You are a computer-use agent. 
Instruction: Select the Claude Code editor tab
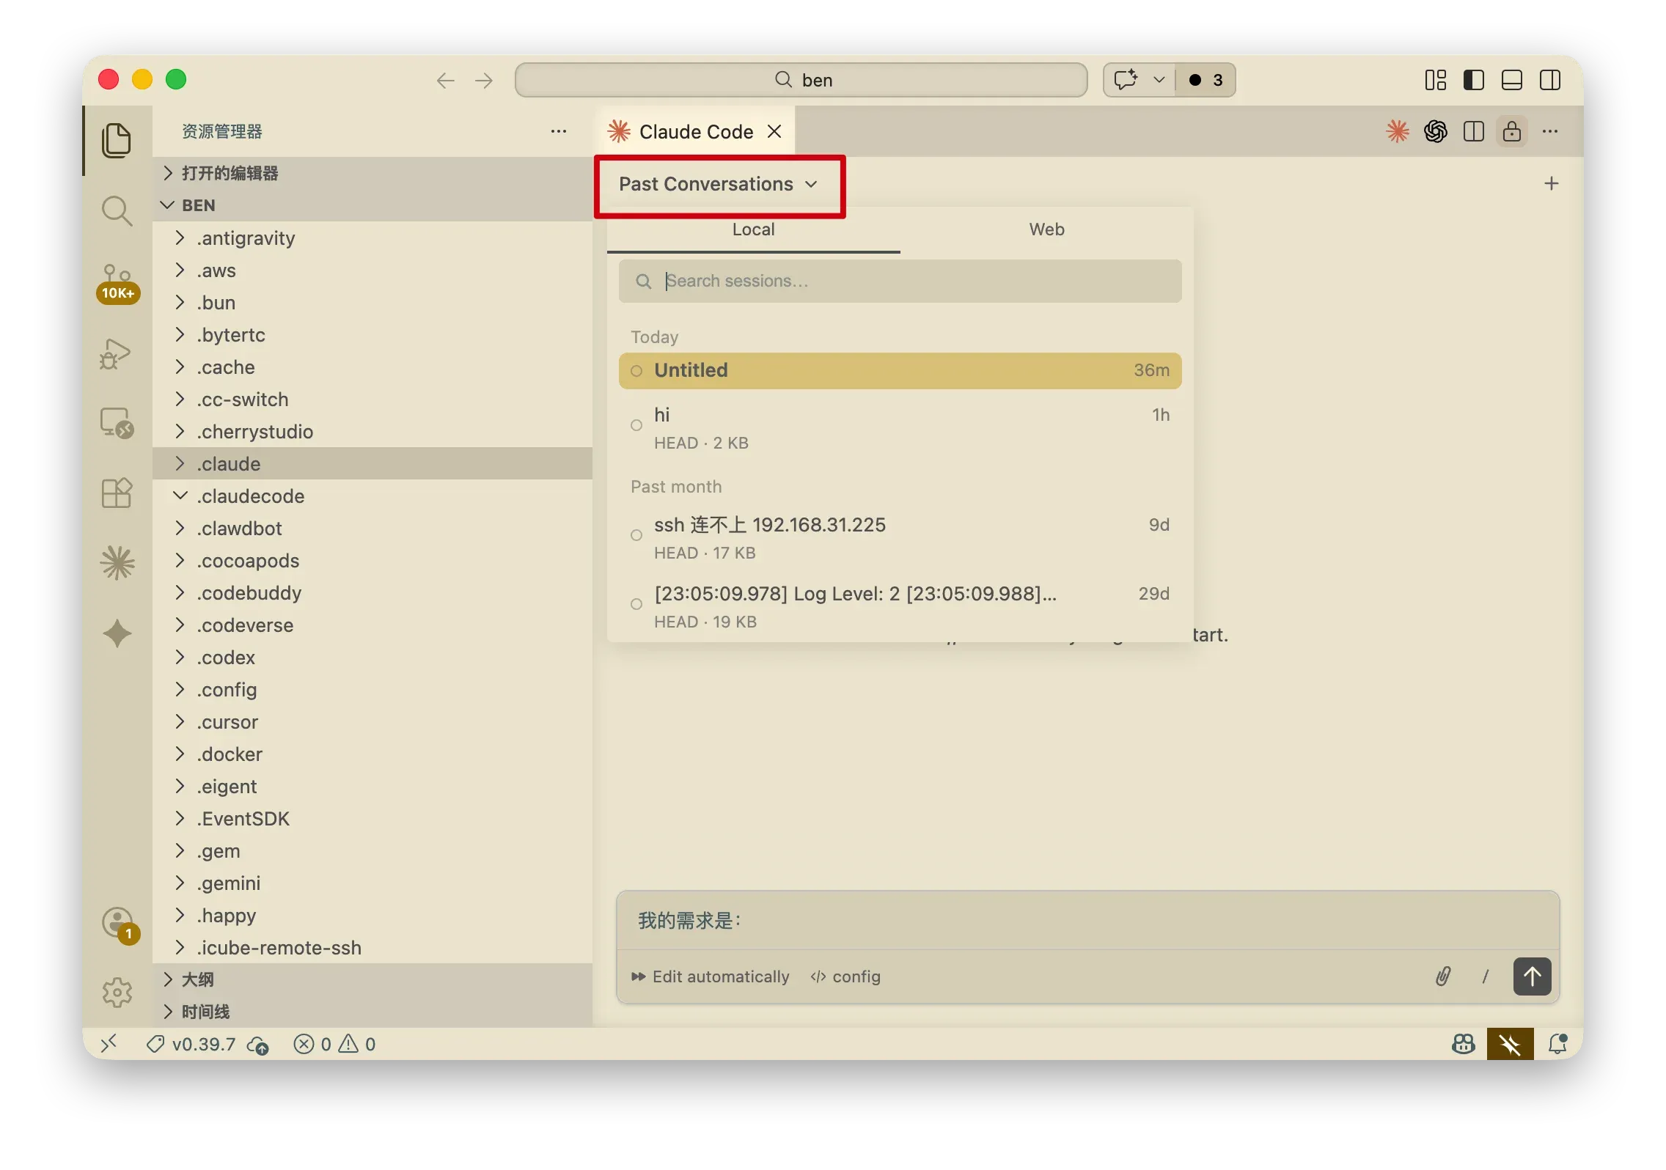point(696,132)
